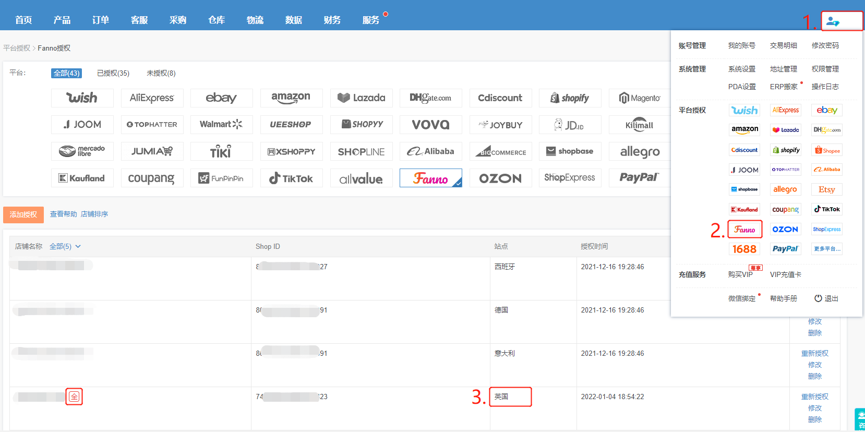Open the 服务 menu

click(371, 20)
